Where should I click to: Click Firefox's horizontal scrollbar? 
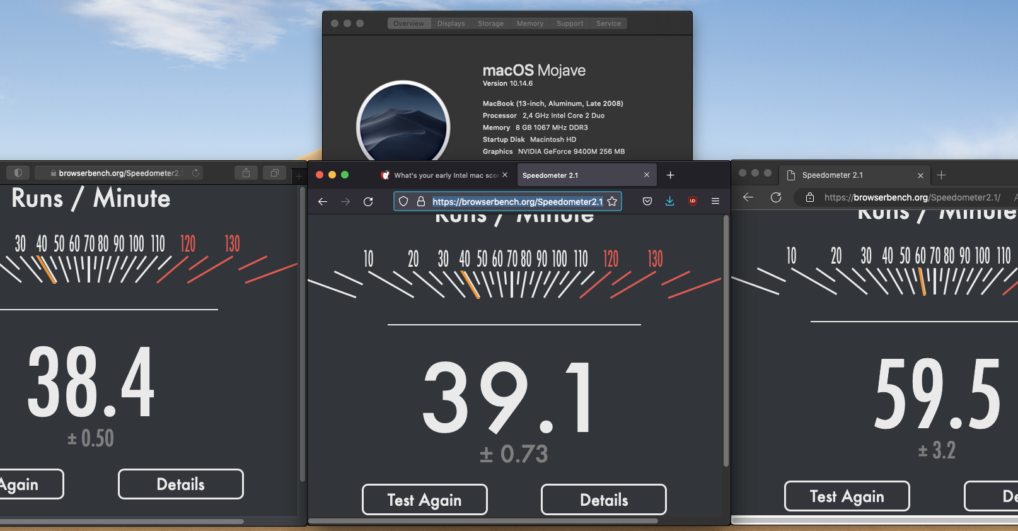[483, 521]
